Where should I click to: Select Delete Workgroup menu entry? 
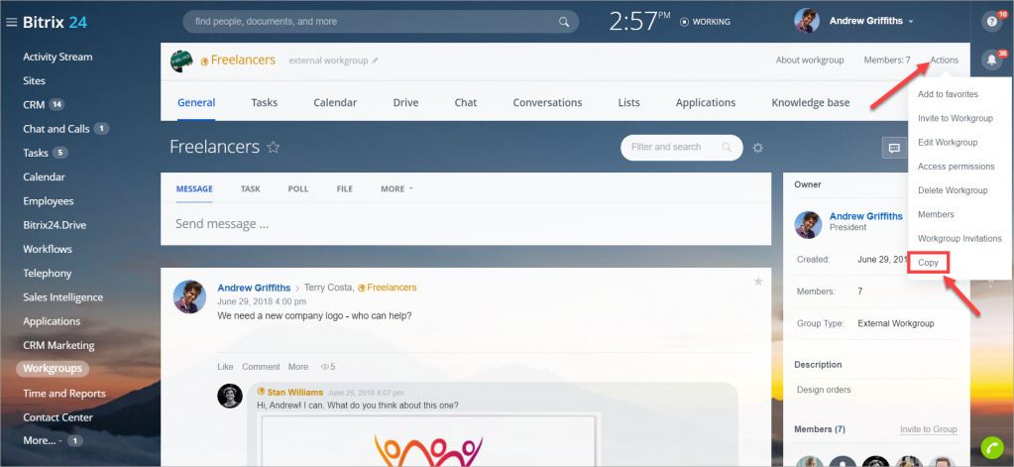[x=953, y=190]
